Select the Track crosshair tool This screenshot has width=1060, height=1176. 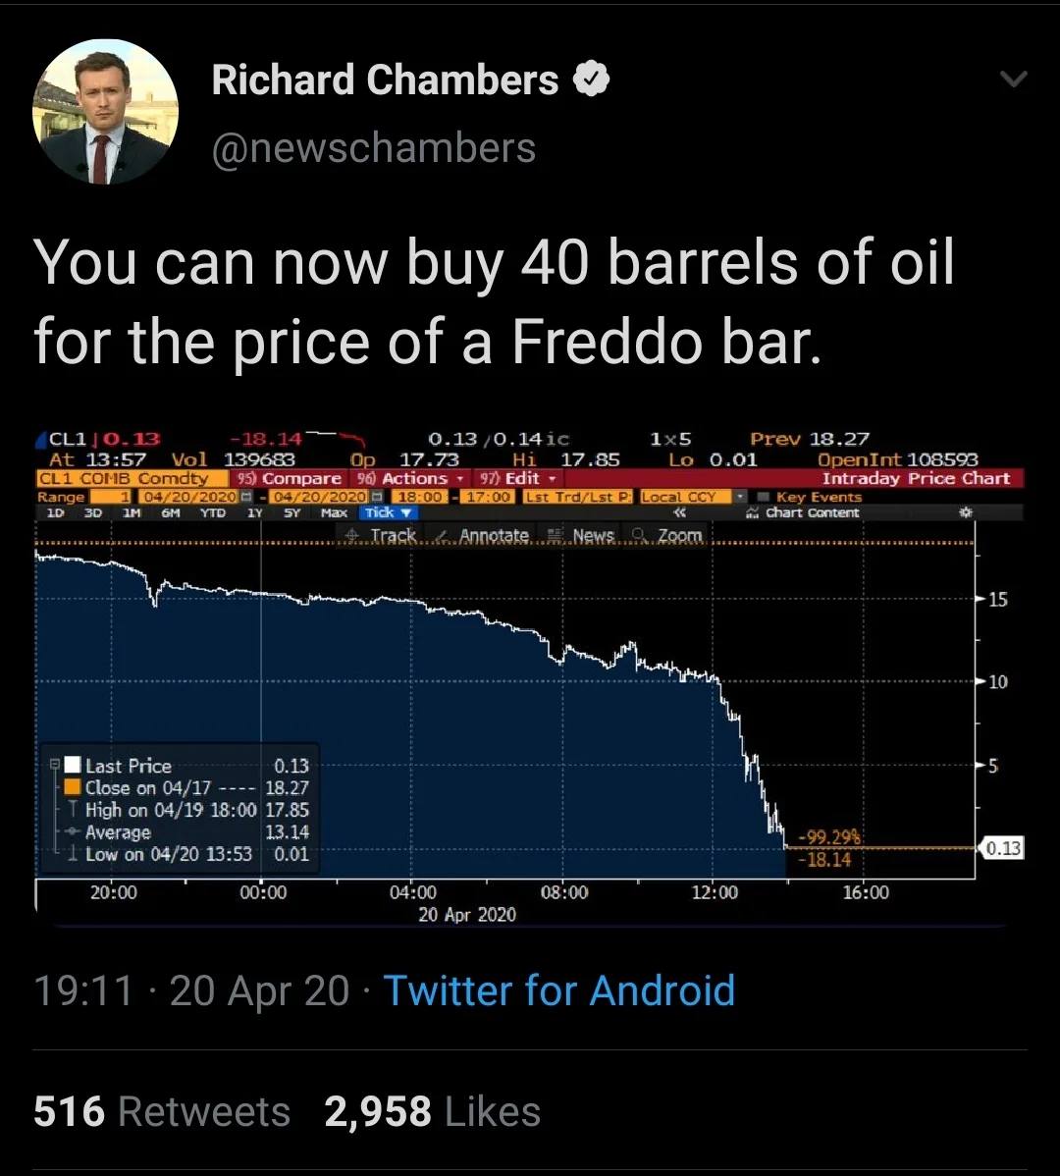click(x=380, y=536)
